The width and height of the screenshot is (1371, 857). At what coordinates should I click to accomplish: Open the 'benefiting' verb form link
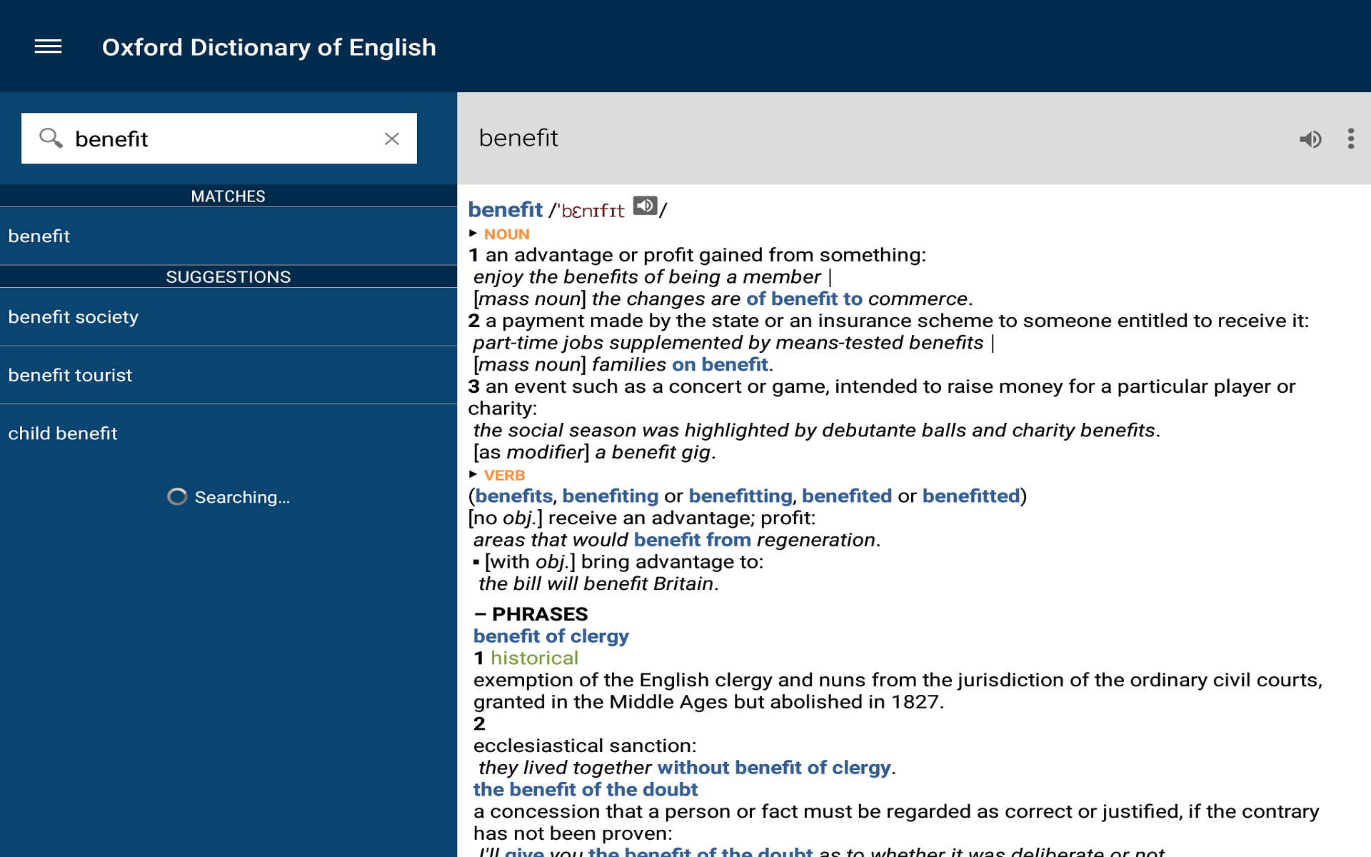click(x=611, y=496)
